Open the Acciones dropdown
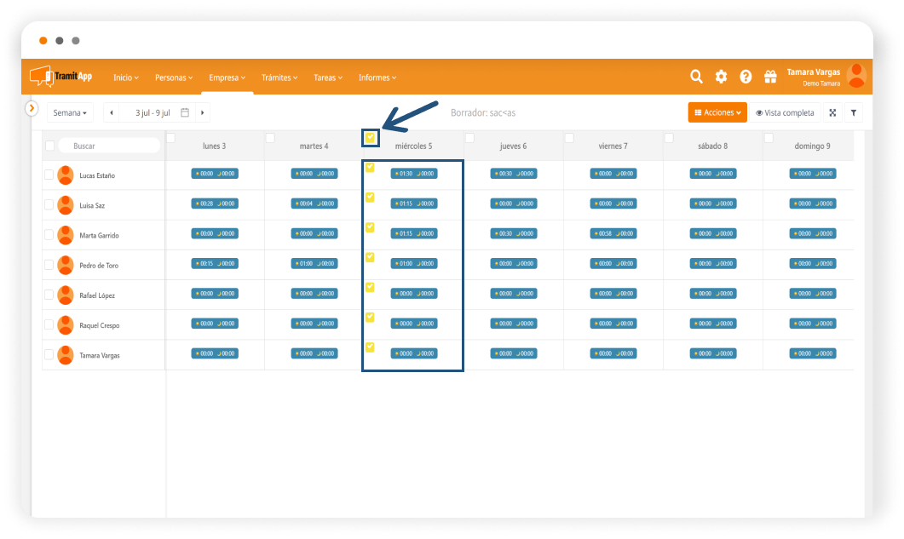 (x=717, y=112)
